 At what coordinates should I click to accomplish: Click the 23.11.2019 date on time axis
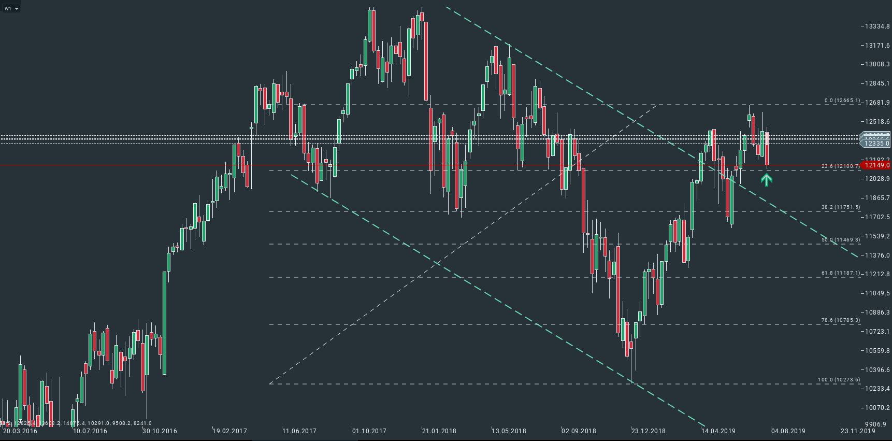pos(858,431)
